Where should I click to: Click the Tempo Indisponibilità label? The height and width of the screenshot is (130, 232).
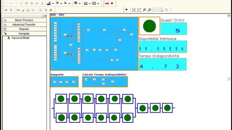(159, 56)
